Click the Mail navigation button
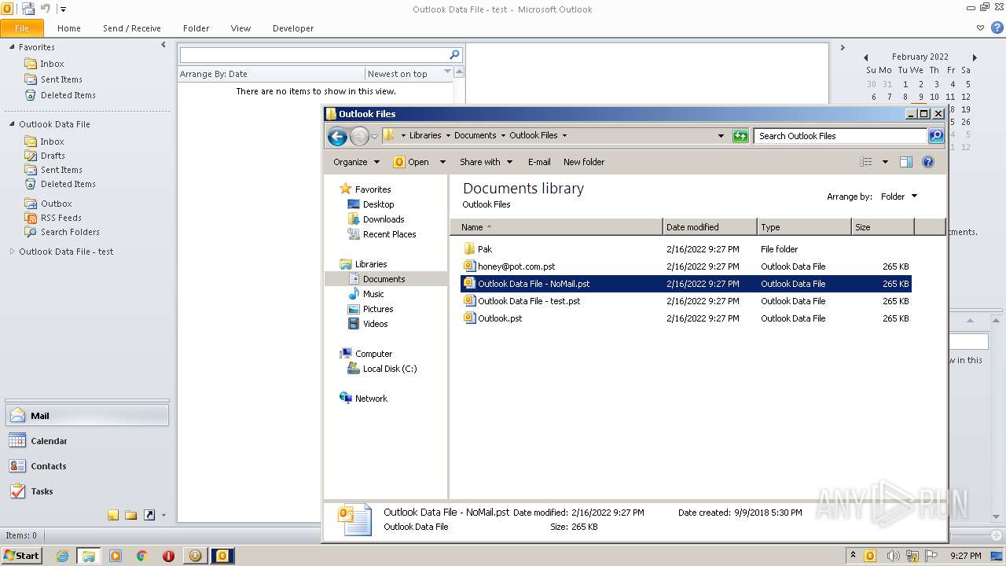Screen dimensions: 1006x566 point(86,416)
